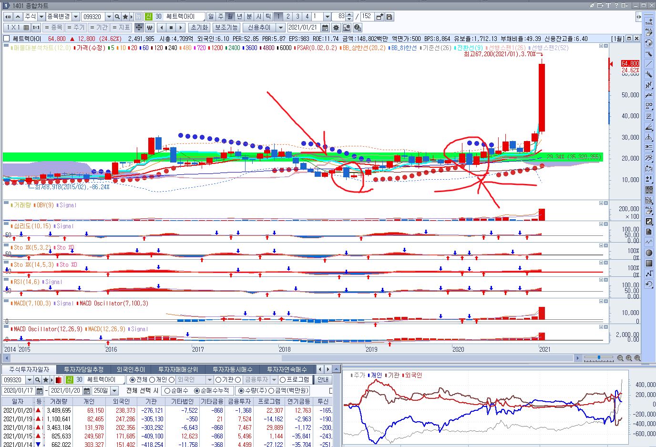Click the 초기화 reset button
The height and width of the screenshot is (447, 656).
coord(199,28)
